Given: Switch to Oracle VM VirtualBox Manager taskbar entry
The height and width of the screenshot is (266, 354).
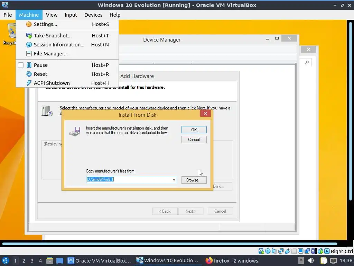Looking at the screenshot, I should tap(99, 261).
